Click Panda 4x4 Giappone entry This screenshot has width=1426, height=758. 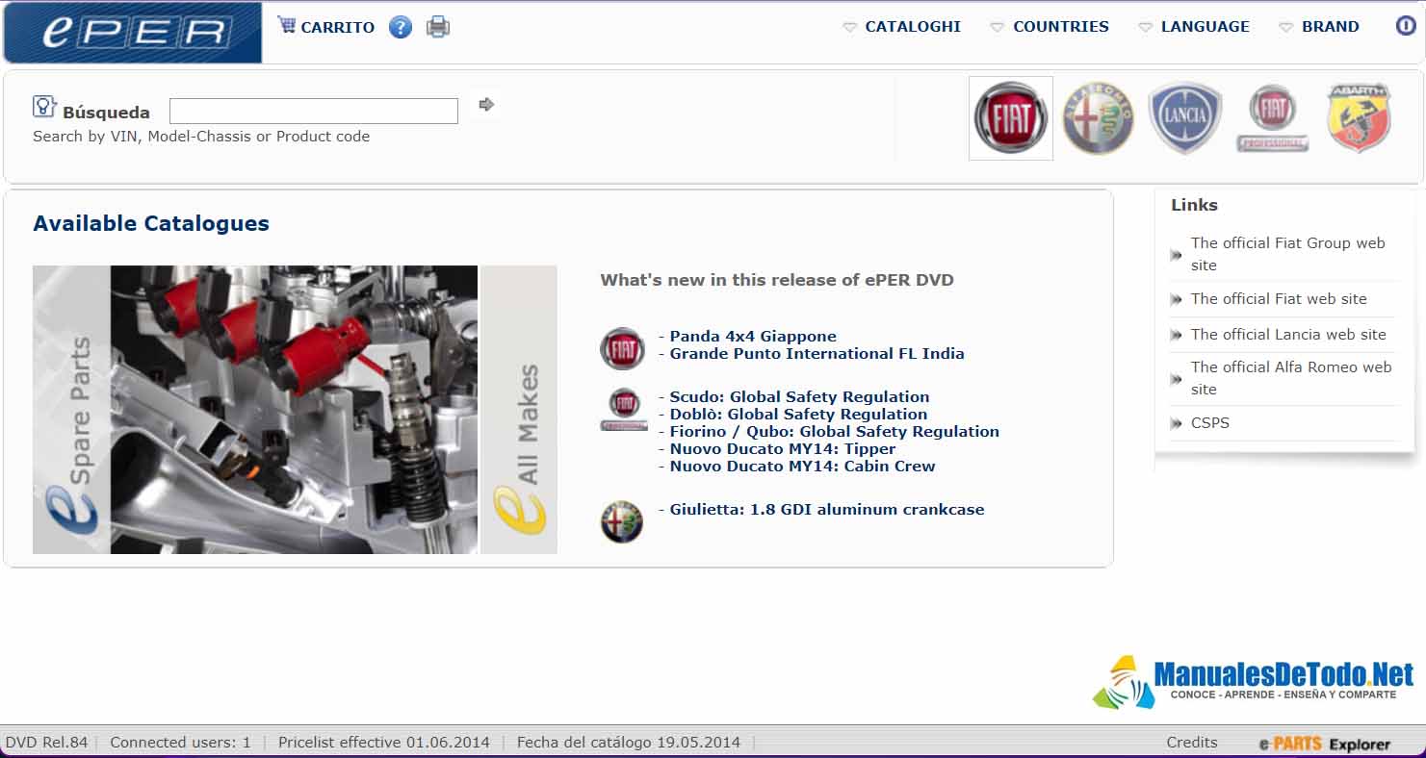pos(753,337)
